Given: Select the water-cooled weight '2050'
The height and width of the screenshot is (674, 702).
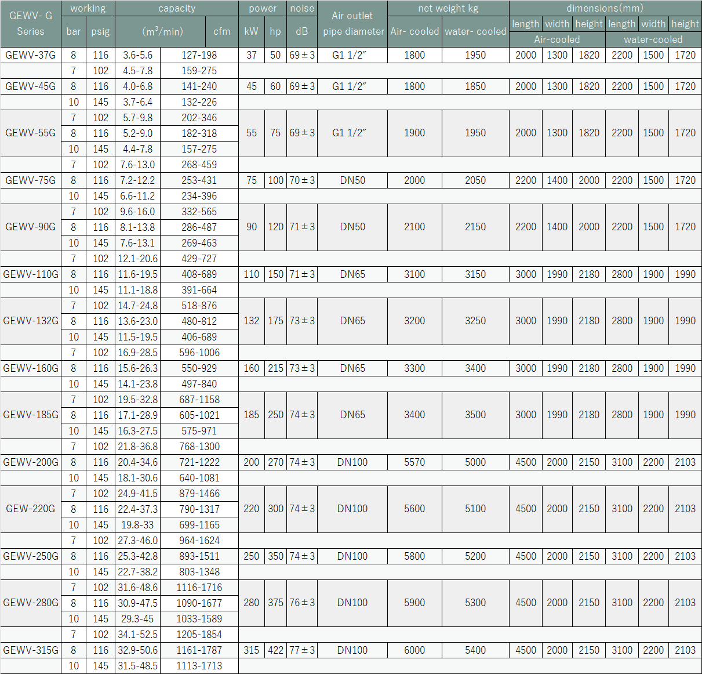Looking at the screenshot, I should (x=475, y=180).
